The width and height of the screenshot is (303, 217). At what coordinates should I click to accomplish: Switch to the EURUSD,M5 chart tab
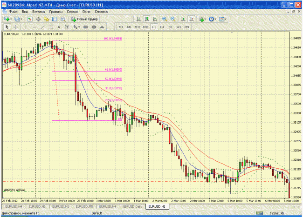coord(84,206)
